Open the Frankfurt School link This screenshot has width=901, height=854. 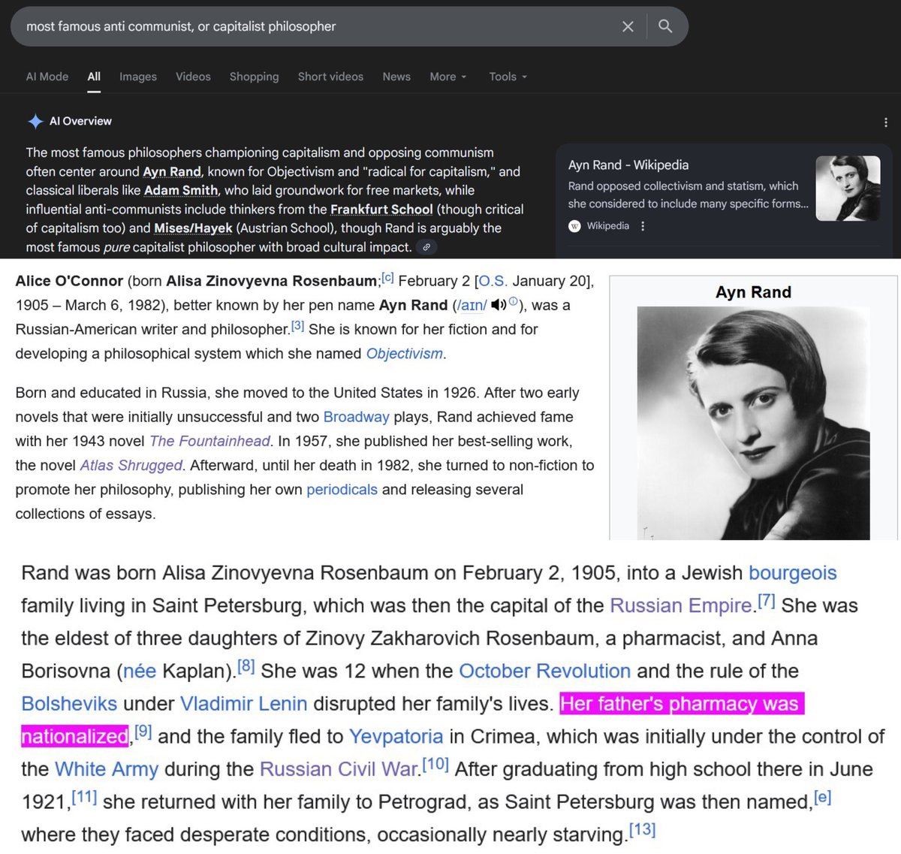tap(381, 209)
